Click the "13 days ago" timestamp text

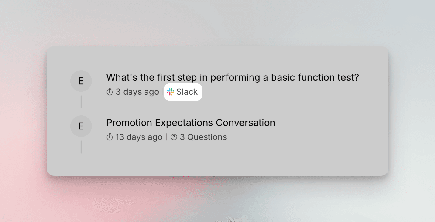pos(139,137)
